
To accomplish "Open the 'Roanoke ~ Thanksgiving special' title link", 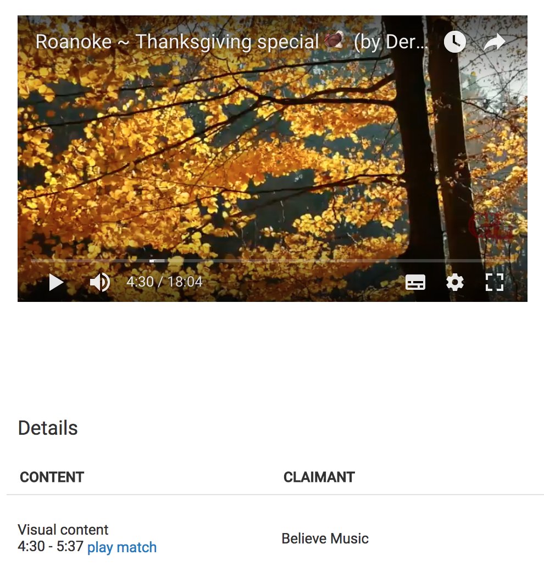I will [x=231, y=42].
